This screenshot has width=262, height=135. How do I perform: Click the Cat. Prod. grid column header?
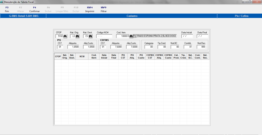tap(176, 57)
